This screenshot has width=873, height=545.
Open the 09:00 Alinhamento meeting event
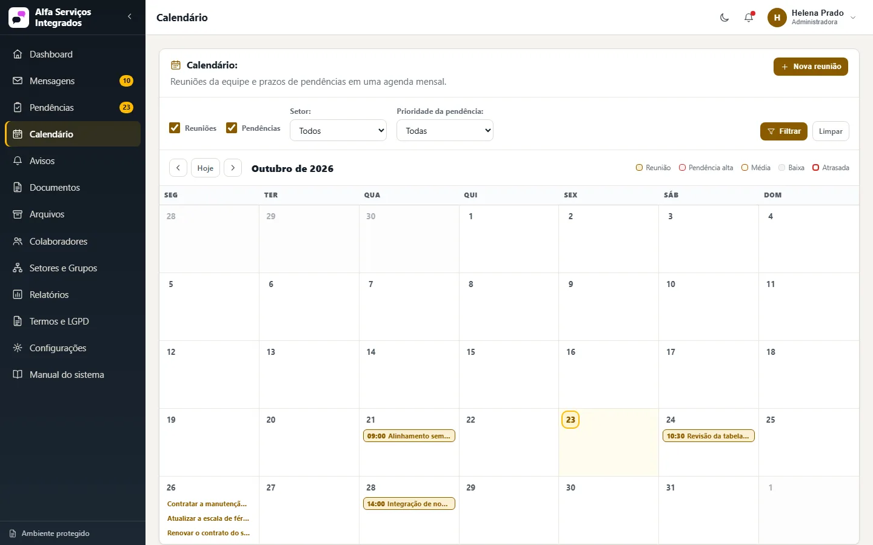pyautogui.click(x=409, y=436)
